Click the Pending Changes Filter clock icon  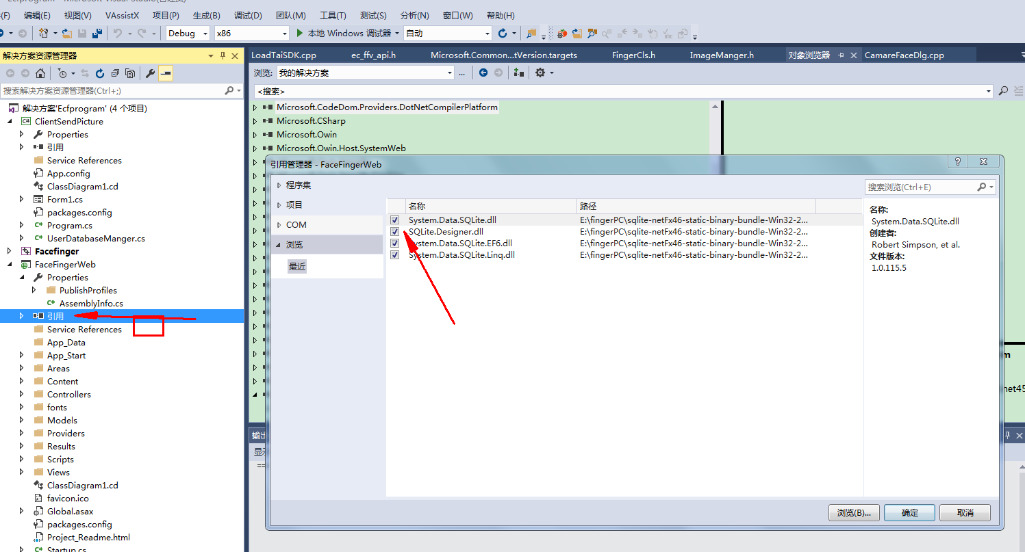62,73
